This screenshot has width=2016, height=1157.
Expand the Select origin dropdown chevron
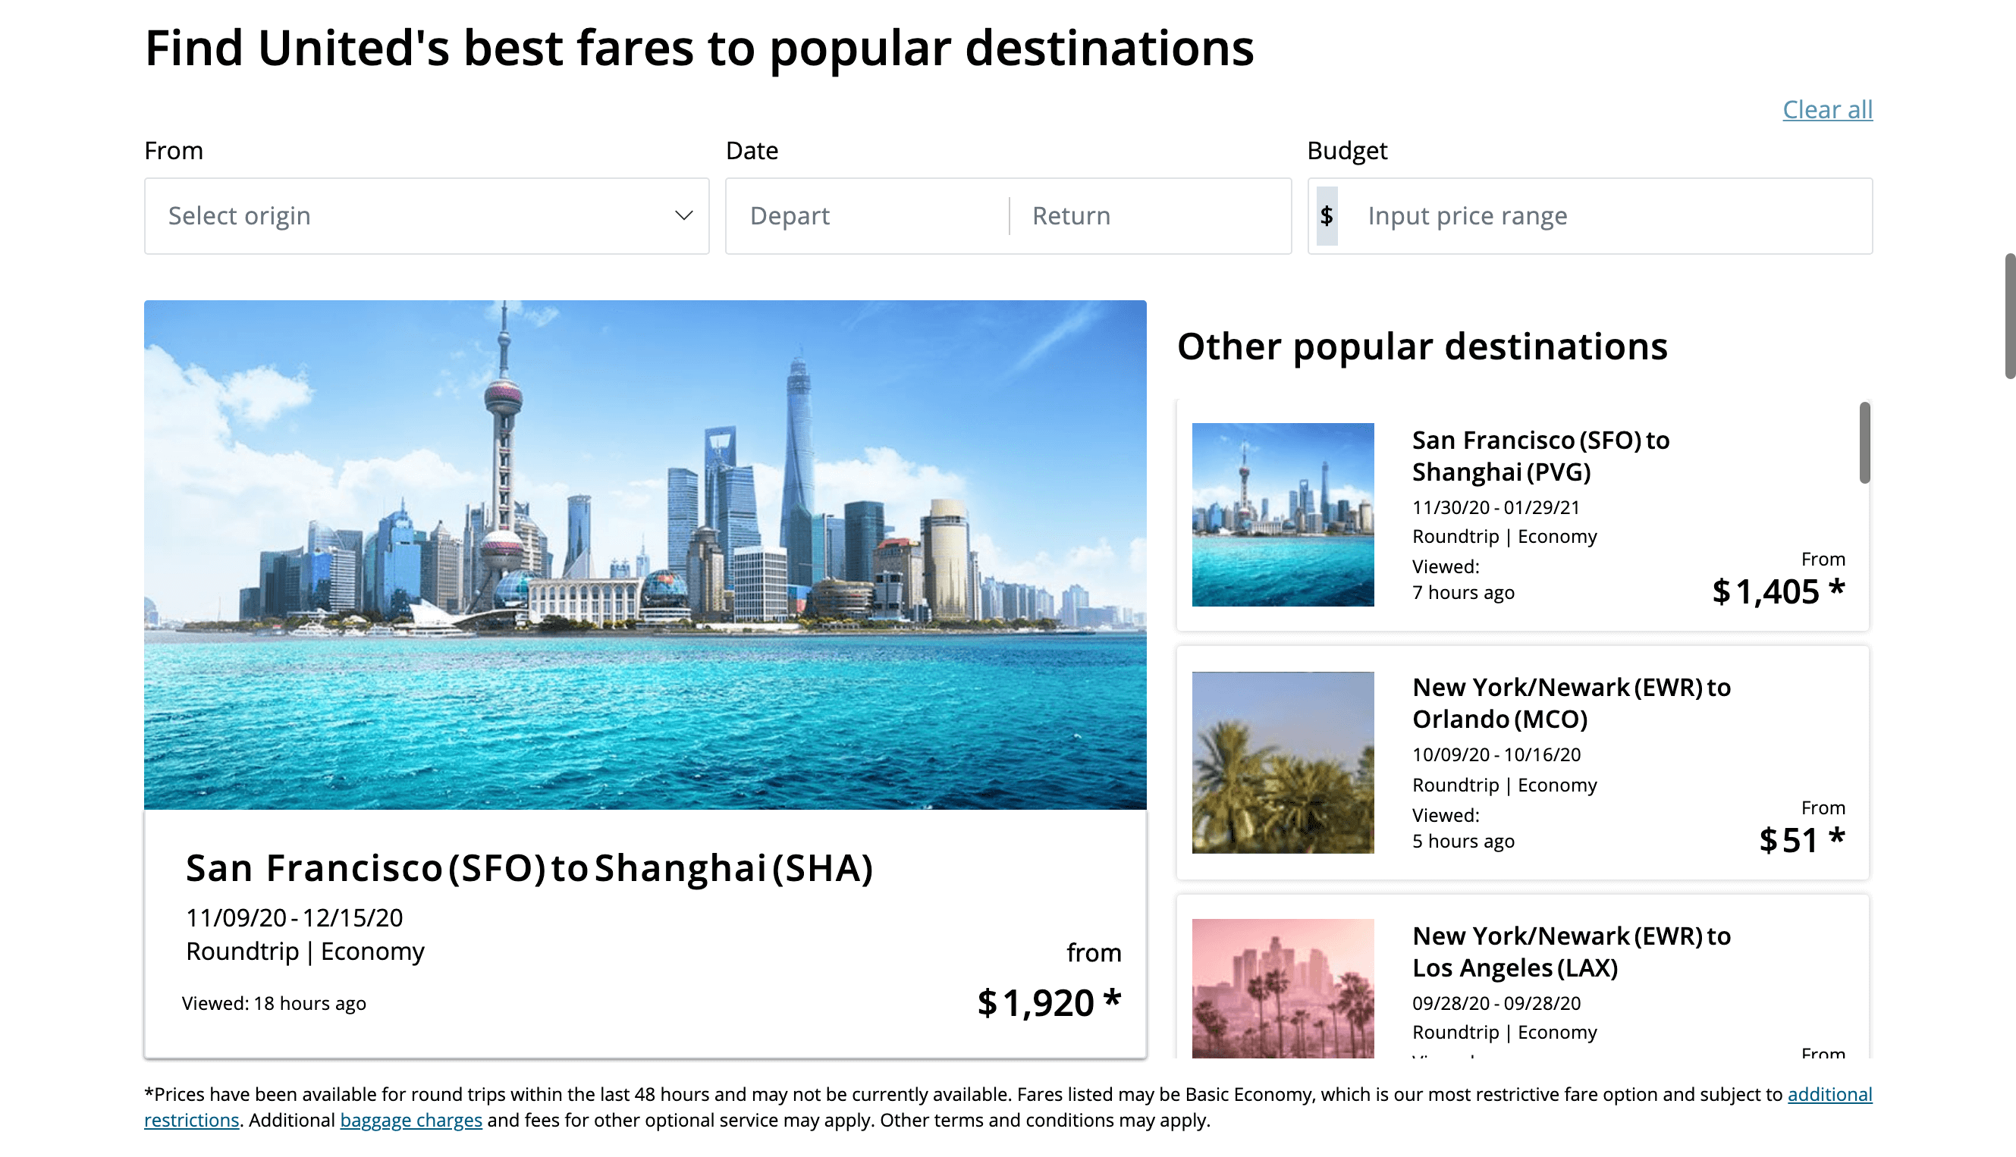point(683,215)
